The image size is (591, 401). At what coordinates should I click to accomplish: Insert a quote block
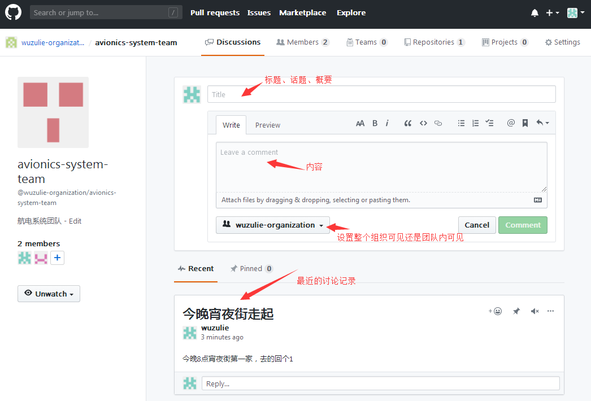(407, 123)
